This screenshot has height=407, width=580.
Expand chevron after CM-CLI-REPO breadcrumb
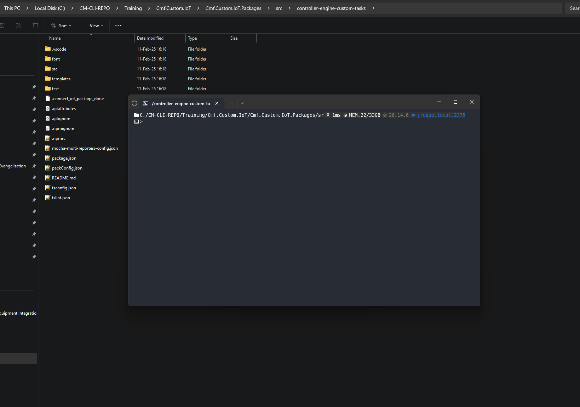point(117,8)
